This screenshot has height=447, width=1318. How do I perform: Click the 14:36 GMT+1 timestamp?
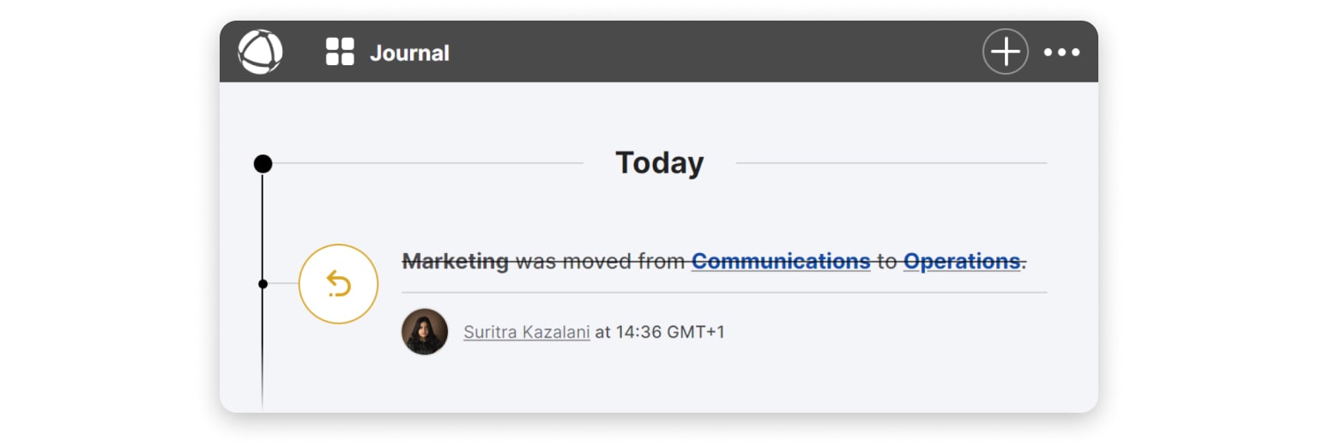pos(670,332)
